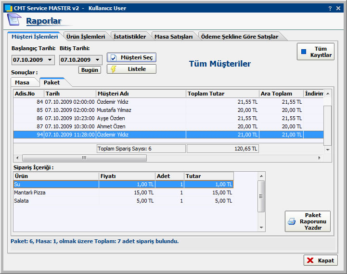Click the Listele button label

[137, 69]
